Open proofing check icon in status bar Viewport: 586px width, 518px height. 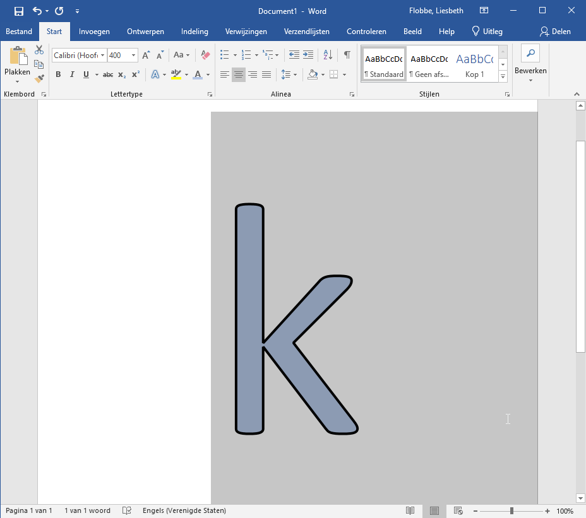(x=127, y=510)
